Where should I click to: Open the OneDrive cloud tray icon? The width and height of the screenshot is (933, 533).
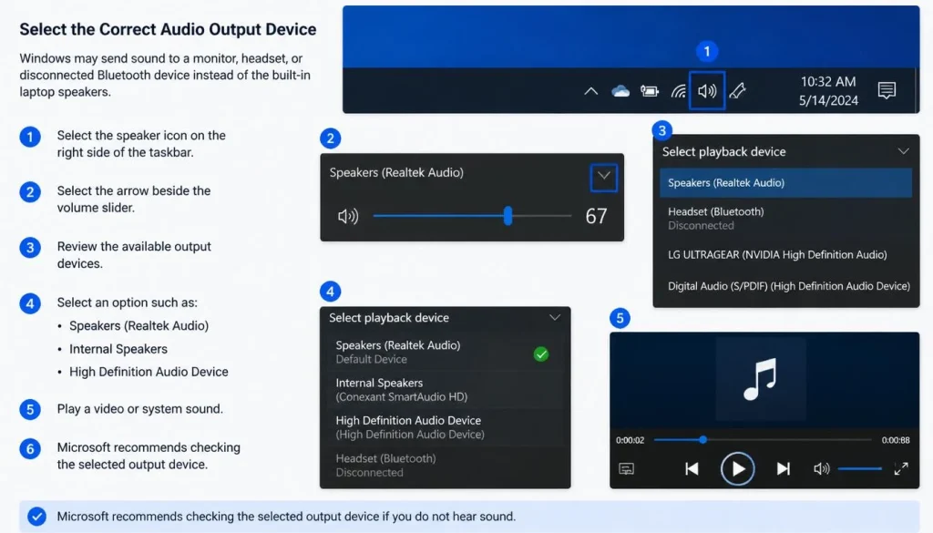[620, 91]
